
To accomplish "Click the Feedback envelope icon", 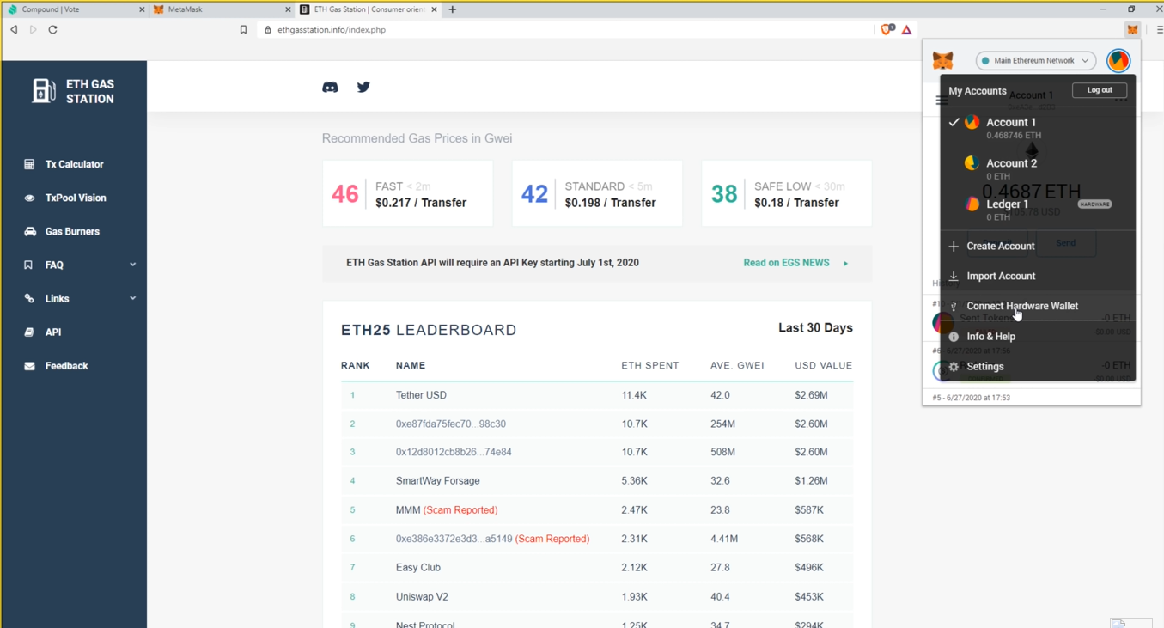I will click(x=29, y=366).
